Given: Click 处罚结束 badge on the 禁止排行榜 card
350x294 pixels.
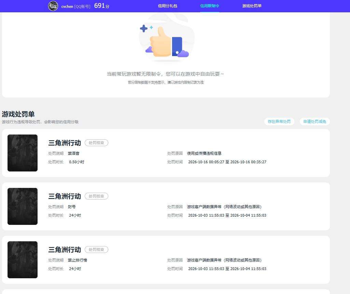Looking at the screenshot, I should [96, 250].
